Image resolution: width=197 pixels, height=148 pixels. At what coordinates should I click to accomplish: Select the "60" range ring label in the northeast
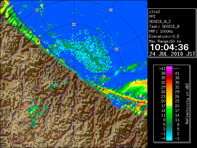(111, 10)
